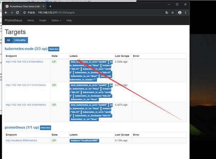Open the Graph navigation item
This screenshot has height=159, width=216.
[43, 20]
